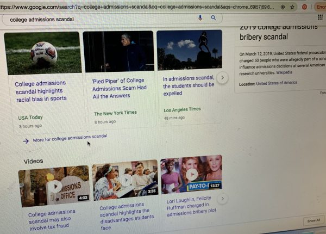Open the Pinterest extension icon

click(304, 7)
